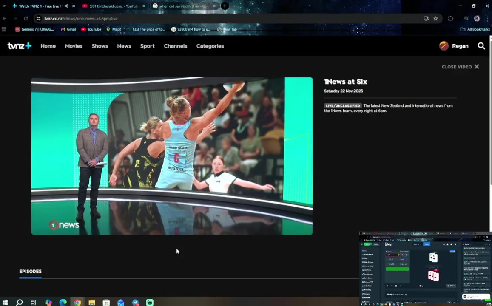Reload the TVNZ page
Viewport: 492px width, 306px height.
coord(26,19)
